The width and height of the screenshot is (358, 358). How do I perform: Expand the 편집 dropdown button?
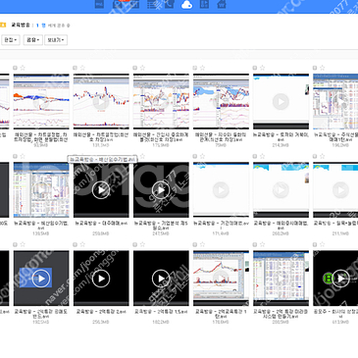pyautogui.click(x=11, y=40)
